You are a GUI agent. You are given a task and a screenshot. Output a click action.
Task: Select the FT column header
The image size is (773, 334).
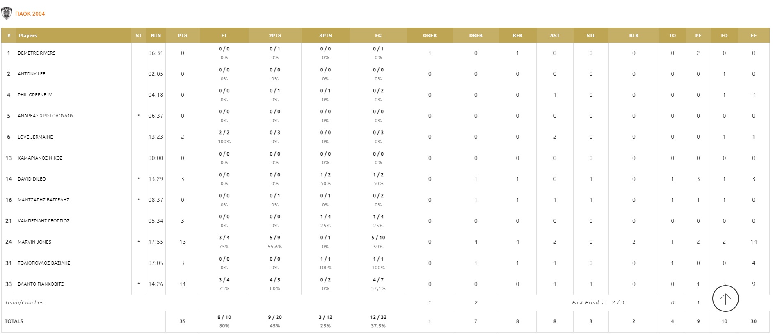pyautogui.click(x=224, y=36)
